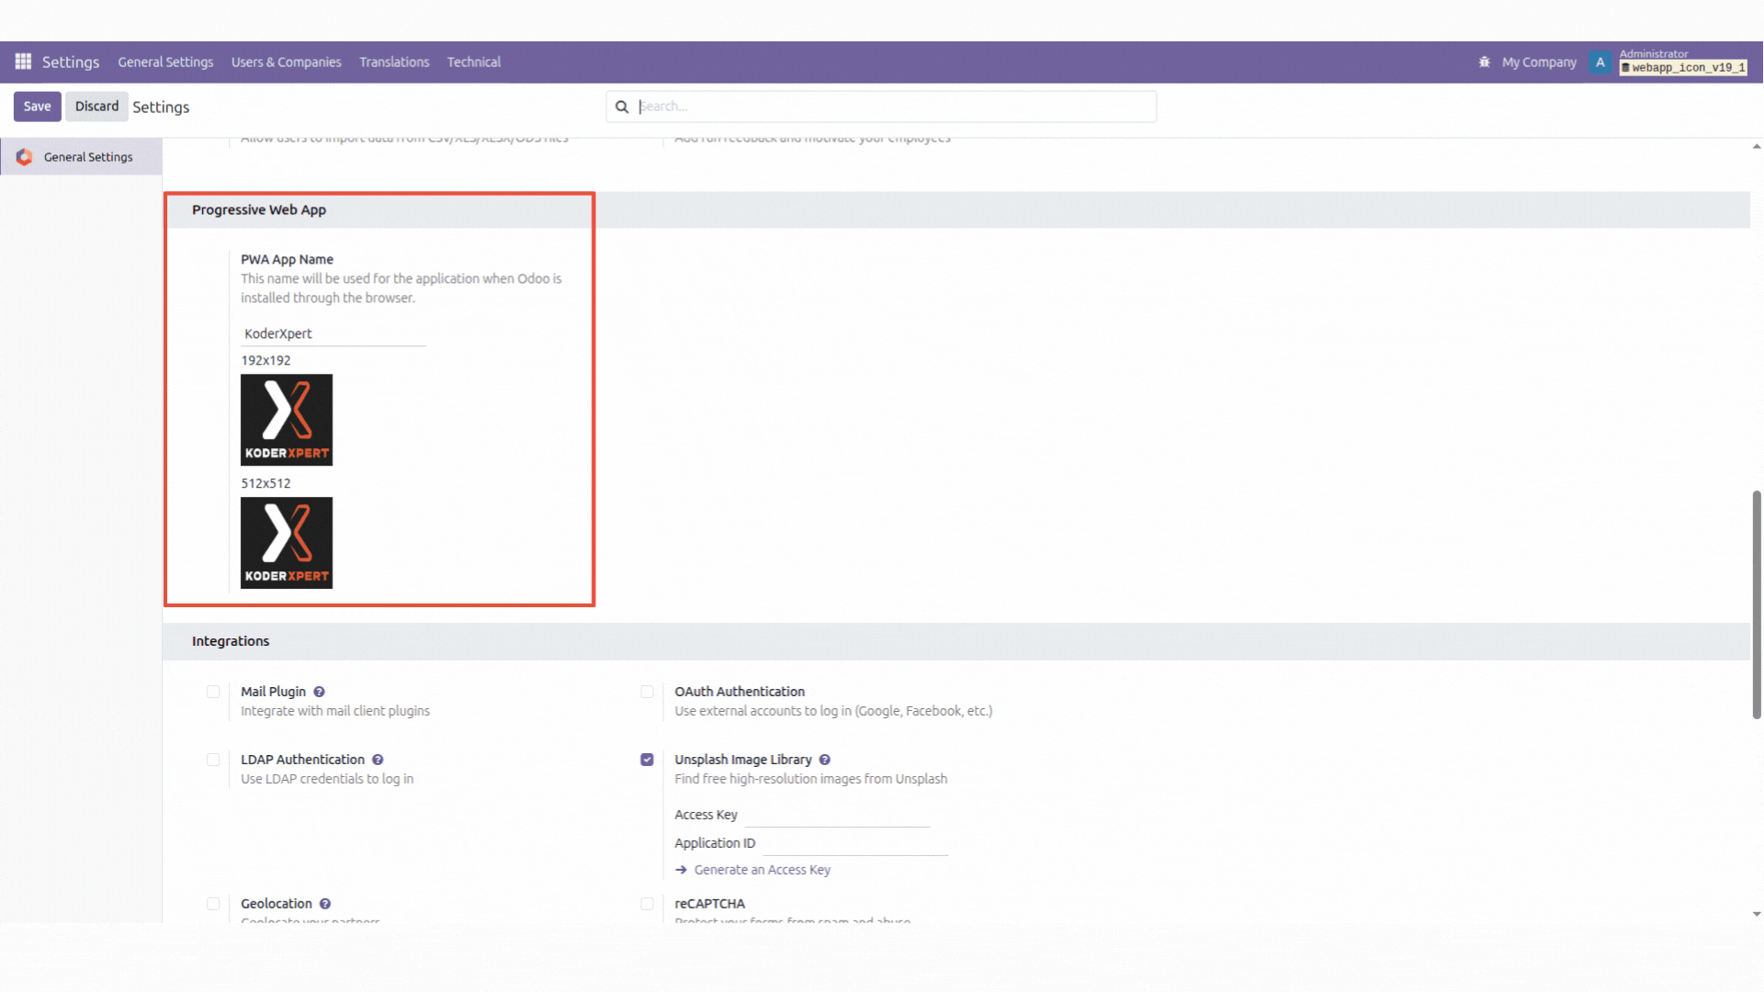Edit the PWA App Name field
Screen dimensions: 1764x992
334,333
